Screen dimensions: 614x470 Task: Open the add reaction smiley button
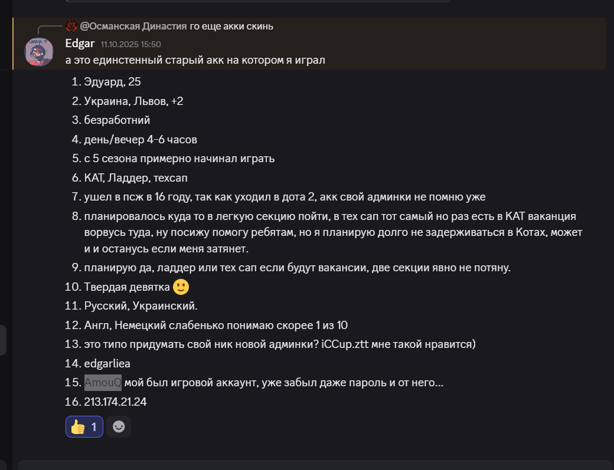[119, 426]
